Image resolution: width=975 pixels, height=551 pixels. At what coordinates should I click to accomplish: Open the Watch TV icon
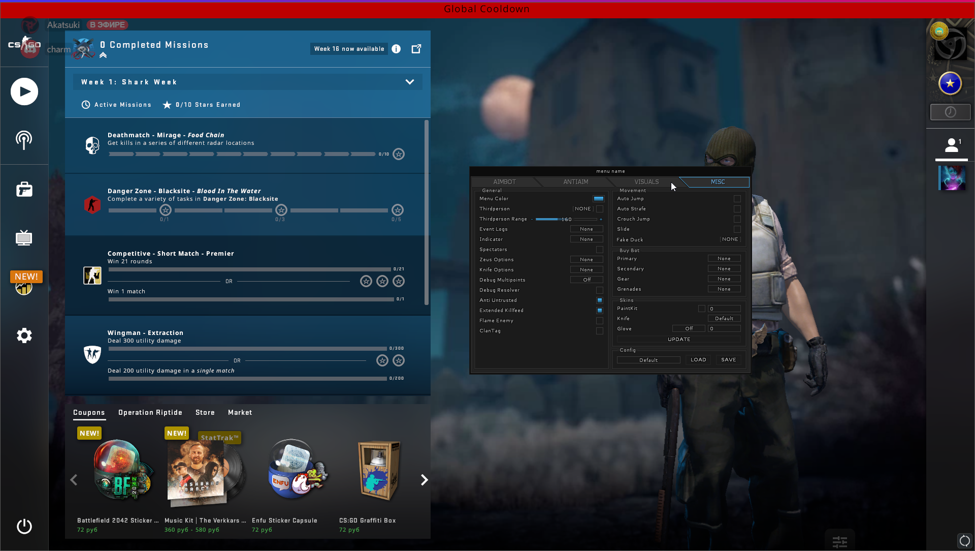24,237
